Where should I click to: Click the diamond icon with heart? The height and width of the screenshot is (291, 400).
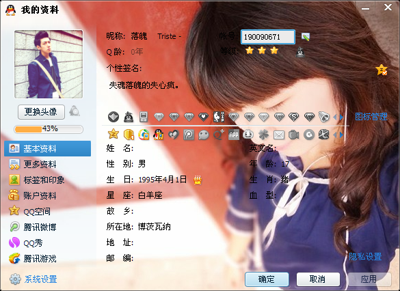(203, 117)
